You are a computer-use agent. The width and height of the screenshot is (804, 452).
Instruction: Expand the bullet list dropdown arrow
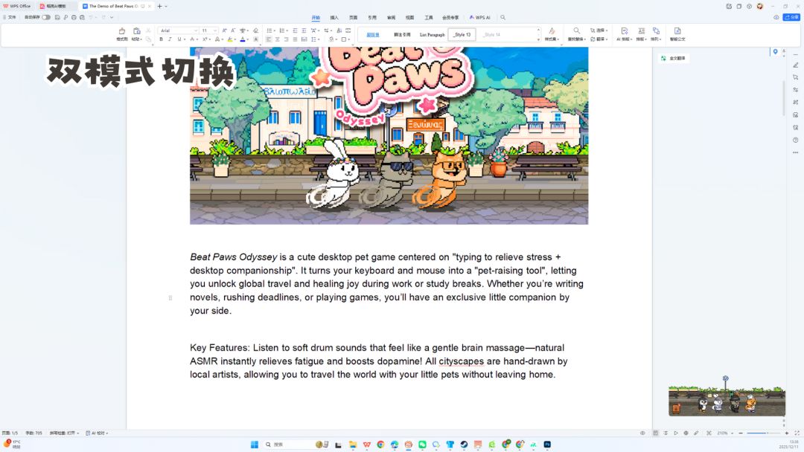274,30
